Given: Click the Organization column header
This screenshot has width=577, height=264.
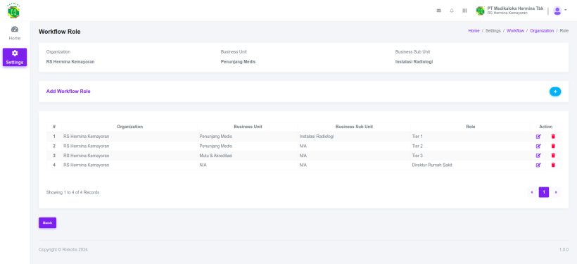Looking at the screenshot, I should [x=130, y=127].
